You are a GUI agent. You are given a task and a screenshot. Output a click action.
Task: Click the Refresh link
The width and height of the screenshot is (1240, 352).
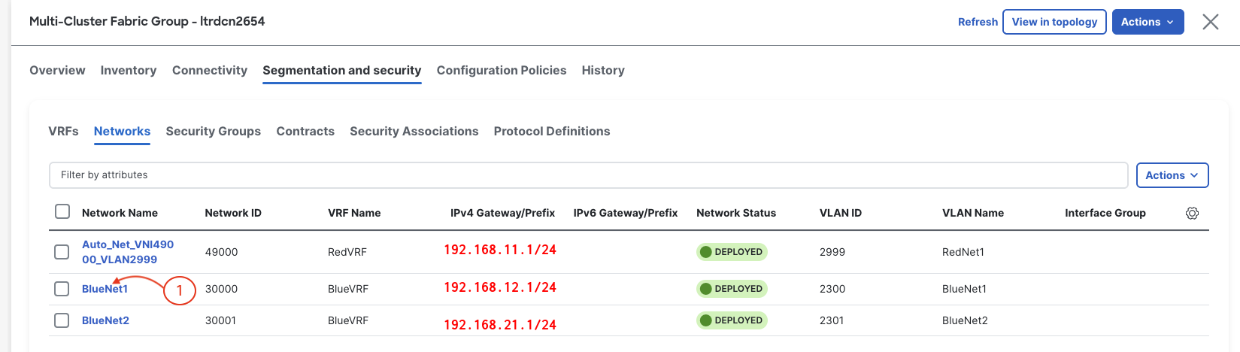tap(978, 22)
